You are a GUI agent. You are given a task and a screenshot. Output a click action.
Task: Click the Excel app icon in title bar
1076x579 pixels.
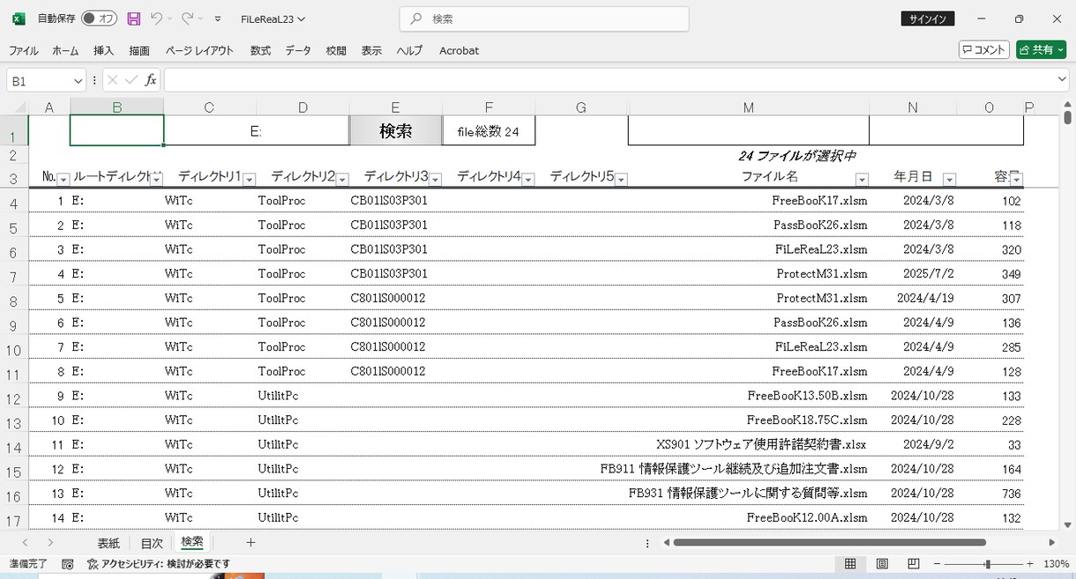(19, 19)
